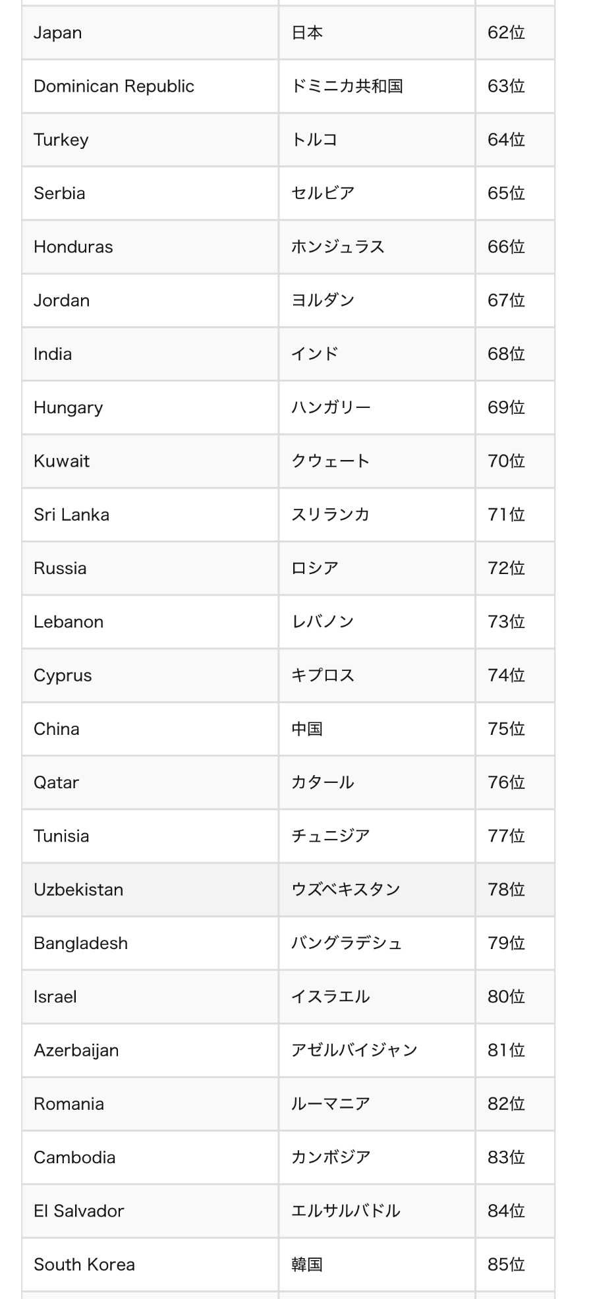The height and width of the screenshot is (1299, 593).
Task: Select the ハンガリー table cell
Action: (x=331, y=408)
